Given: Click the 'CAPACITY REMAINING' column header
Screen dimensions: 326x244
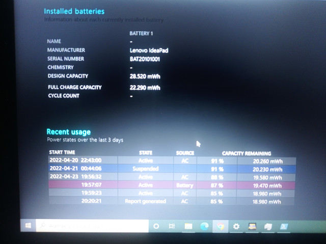Looking at the screenshot, I should pyautogui.click(x=247, y=154).
